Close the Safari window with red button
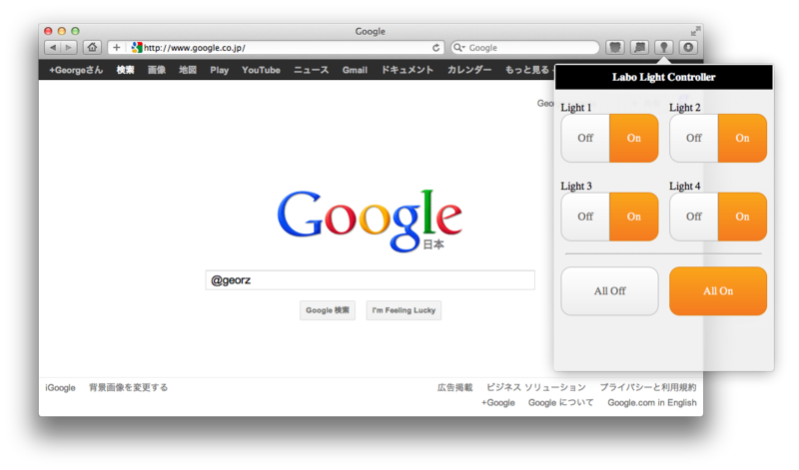The image size is (799, 470). click(48, 31)
